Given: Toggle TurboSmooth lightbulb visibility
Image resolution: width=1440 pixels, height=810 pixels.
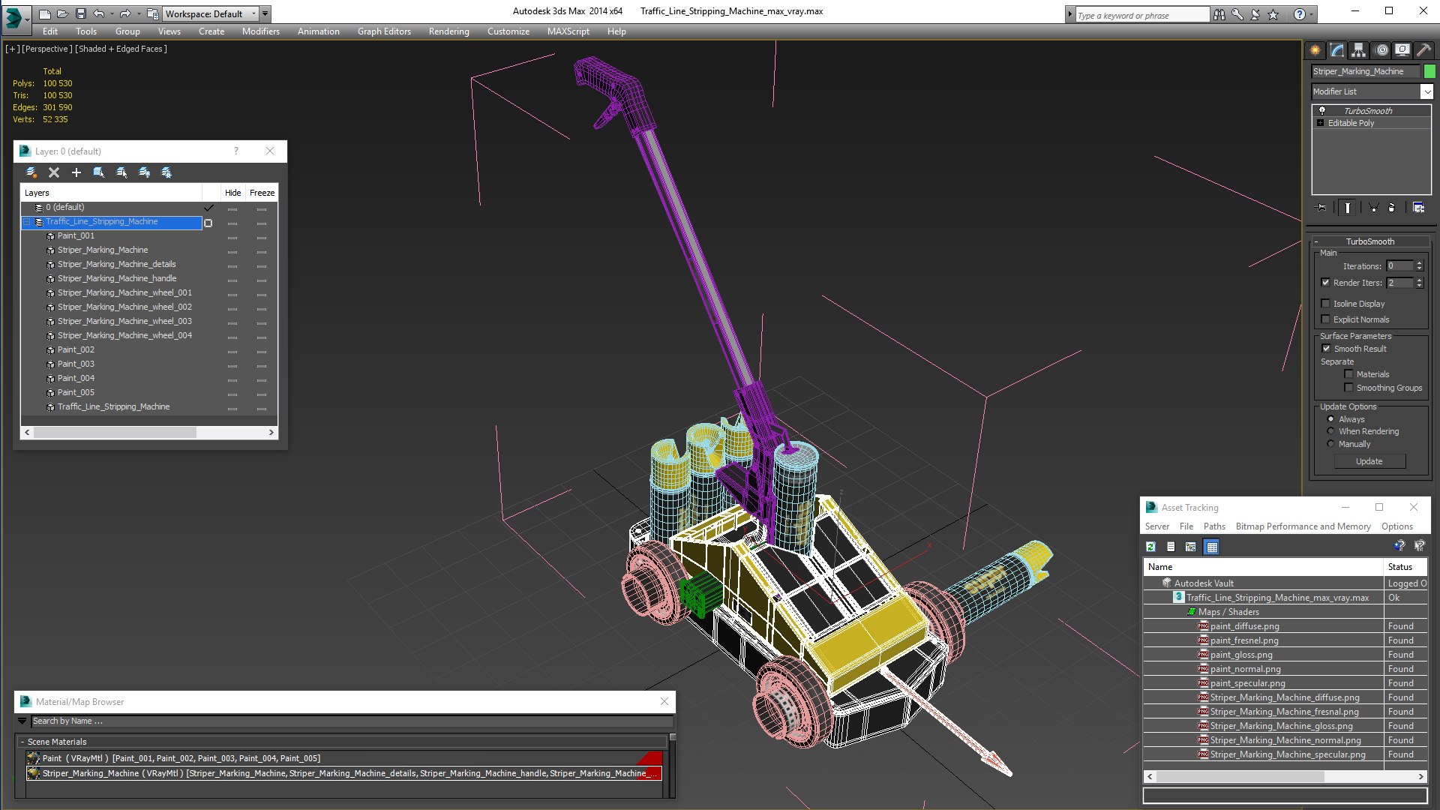Looking at the screenshot, I should [x=1322, y=110].
